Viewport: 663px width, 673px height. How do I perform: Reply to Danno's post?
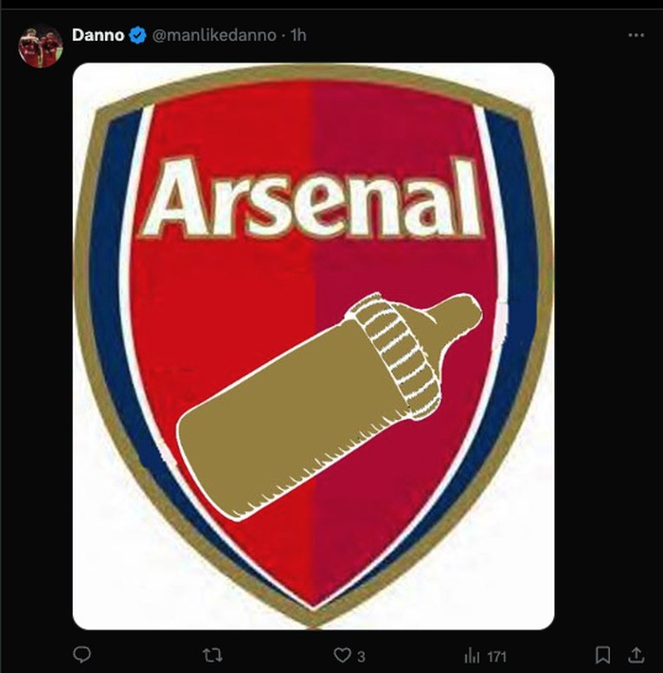coord(82,655)
